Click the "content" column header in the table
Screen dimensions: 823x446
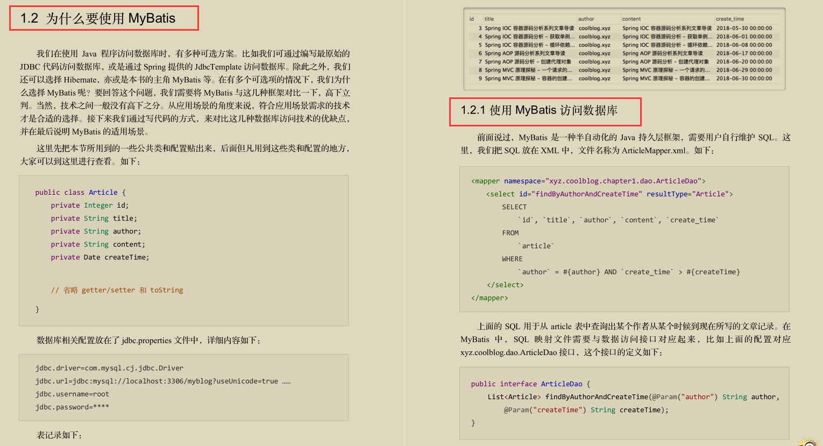[632, 19]
